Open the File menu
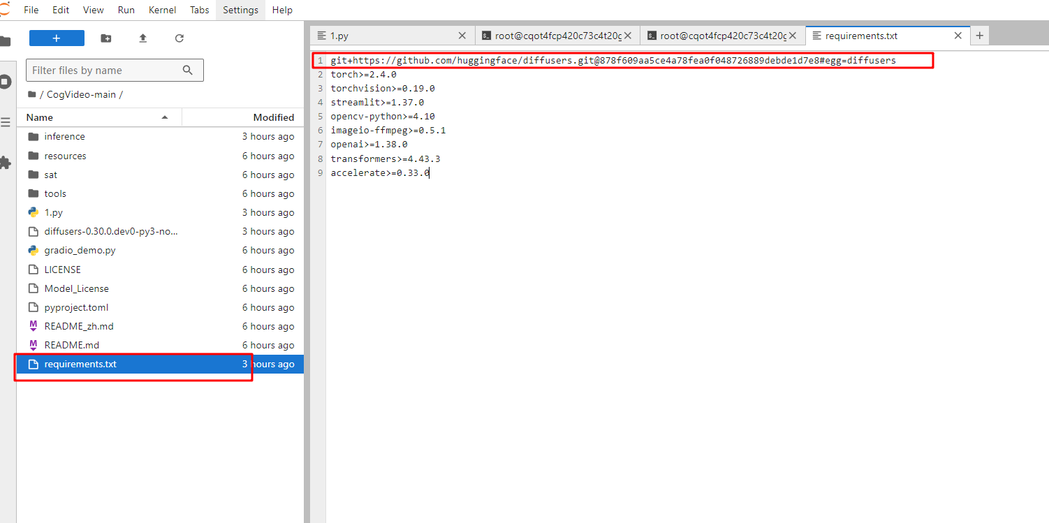 click(x=31, y=10)
